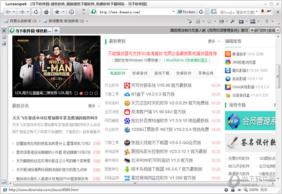Select the last carousel dot indicator
282x194 pixels.
click(96, 93)
